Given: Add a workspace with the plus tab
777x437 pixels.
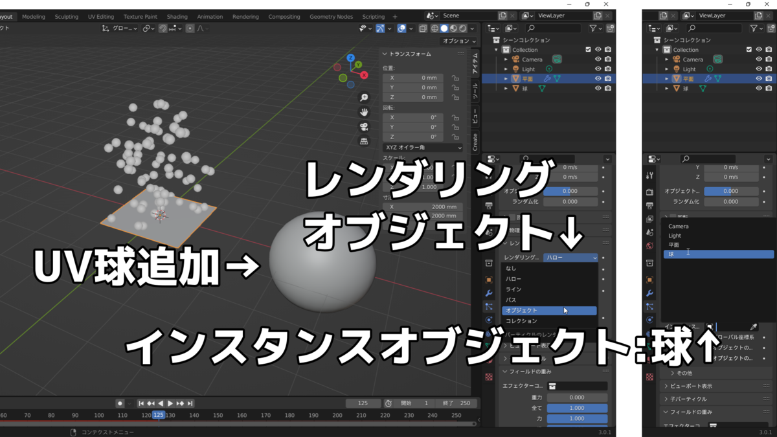Looking at the screenshot, I should pyautogui.click(x=395, y=16).
